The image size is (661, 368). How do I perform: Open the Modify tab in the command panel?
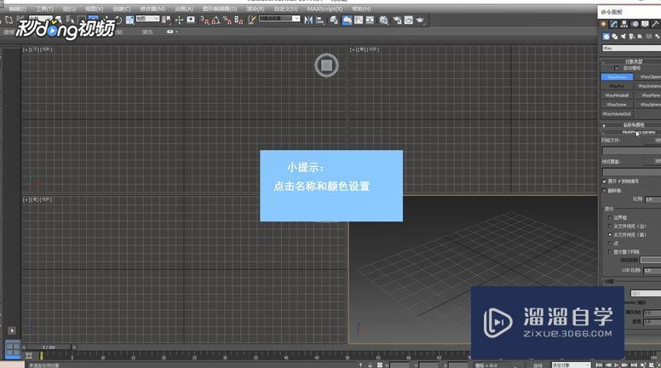click(x=614, y=25)
